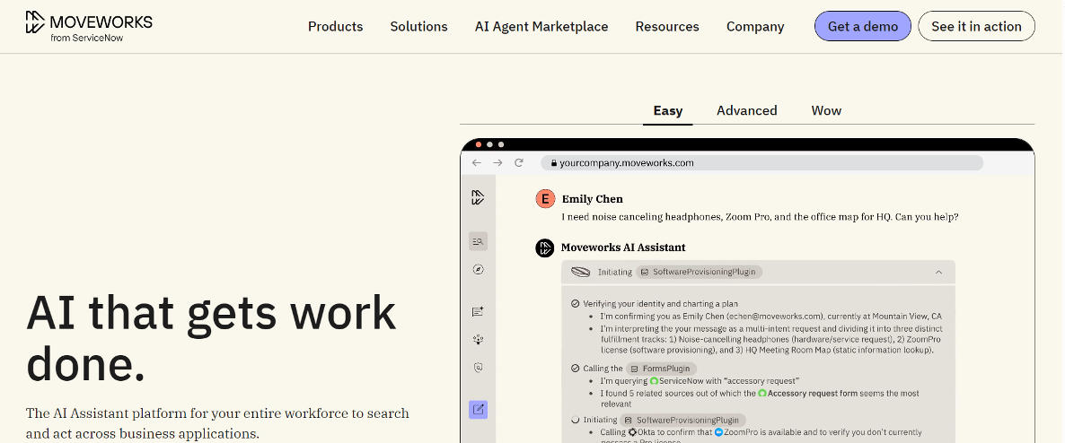Click the purple compose edit icon
The width and height of the screenshot is (1065, 443).
click(478, 410)
